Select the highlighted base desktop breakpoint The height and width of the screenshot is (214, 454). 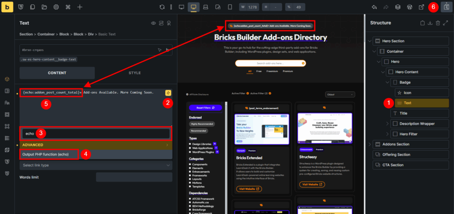(193, 7)
